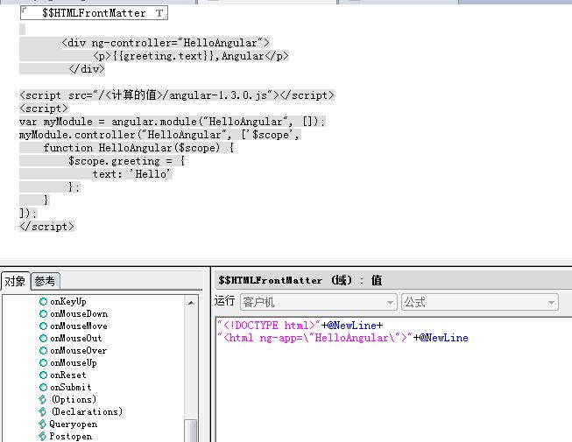This screenshot has height=442, width=572.
Task: Click the var myModule line
Action: tap(172, 122)
